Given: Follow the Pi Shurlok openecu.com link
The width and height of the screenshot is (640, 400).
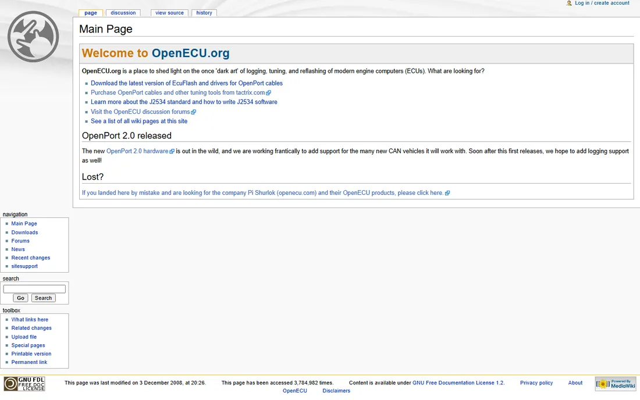Looking at the screenshot, I should click(x=265, y=193).
